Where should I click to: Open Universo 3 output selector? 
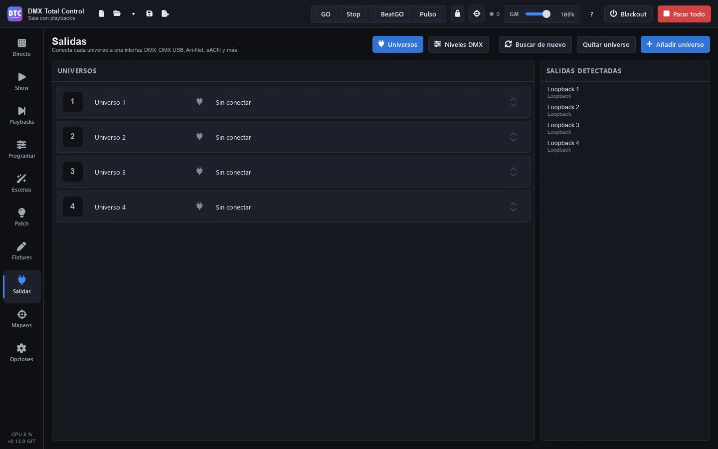pos(366,172)
